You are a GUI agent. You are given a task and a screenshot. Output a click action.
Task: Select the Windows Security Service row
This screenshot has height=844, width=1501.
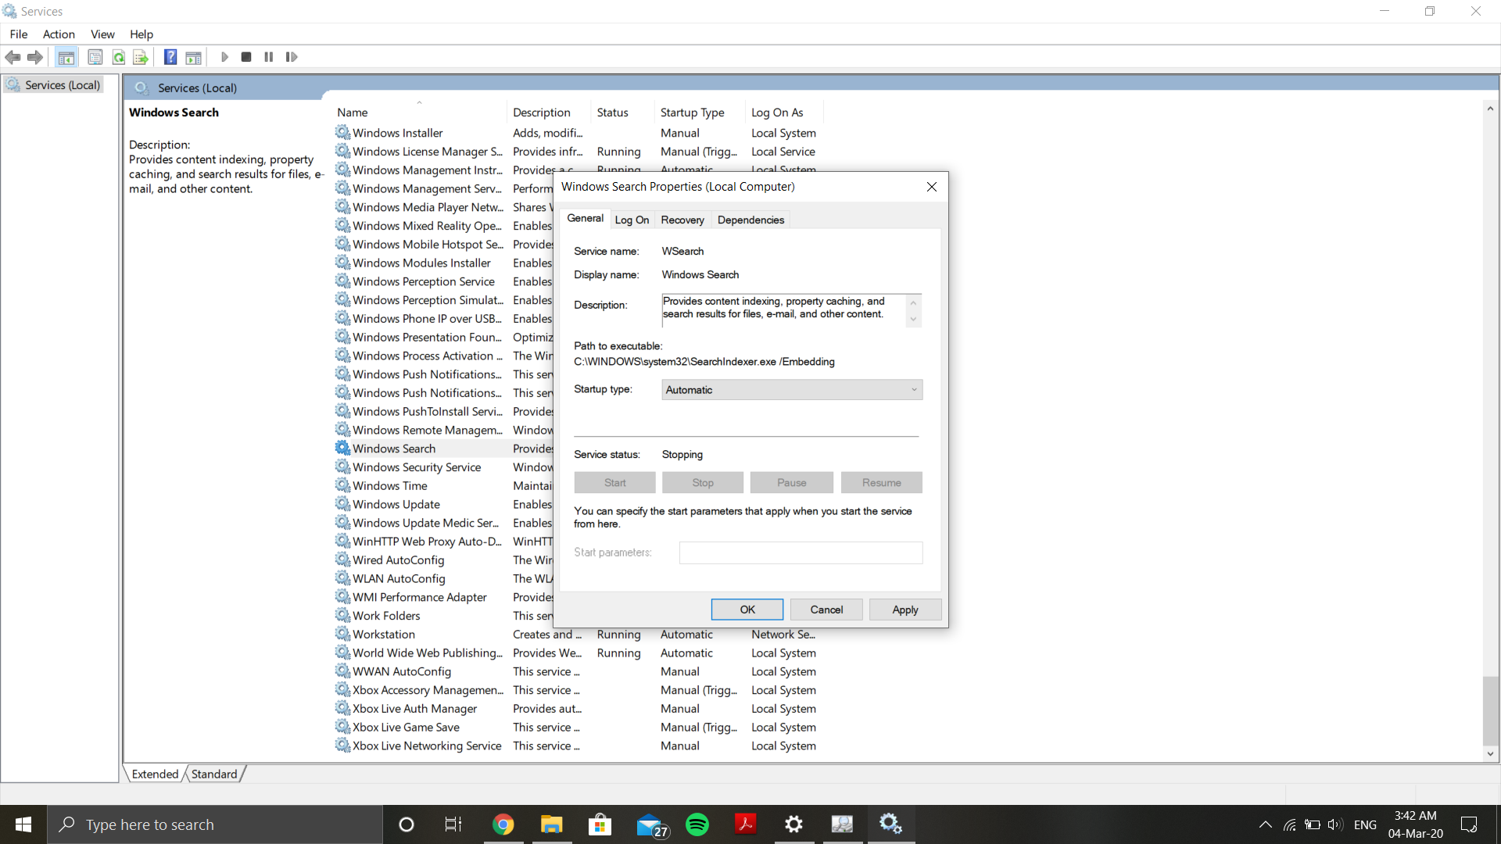pyautogui.click(x=417, y=467)
